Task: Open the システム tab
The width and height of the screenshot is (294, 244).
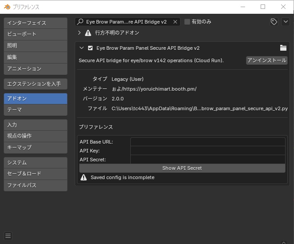Action: click(36, 163)
